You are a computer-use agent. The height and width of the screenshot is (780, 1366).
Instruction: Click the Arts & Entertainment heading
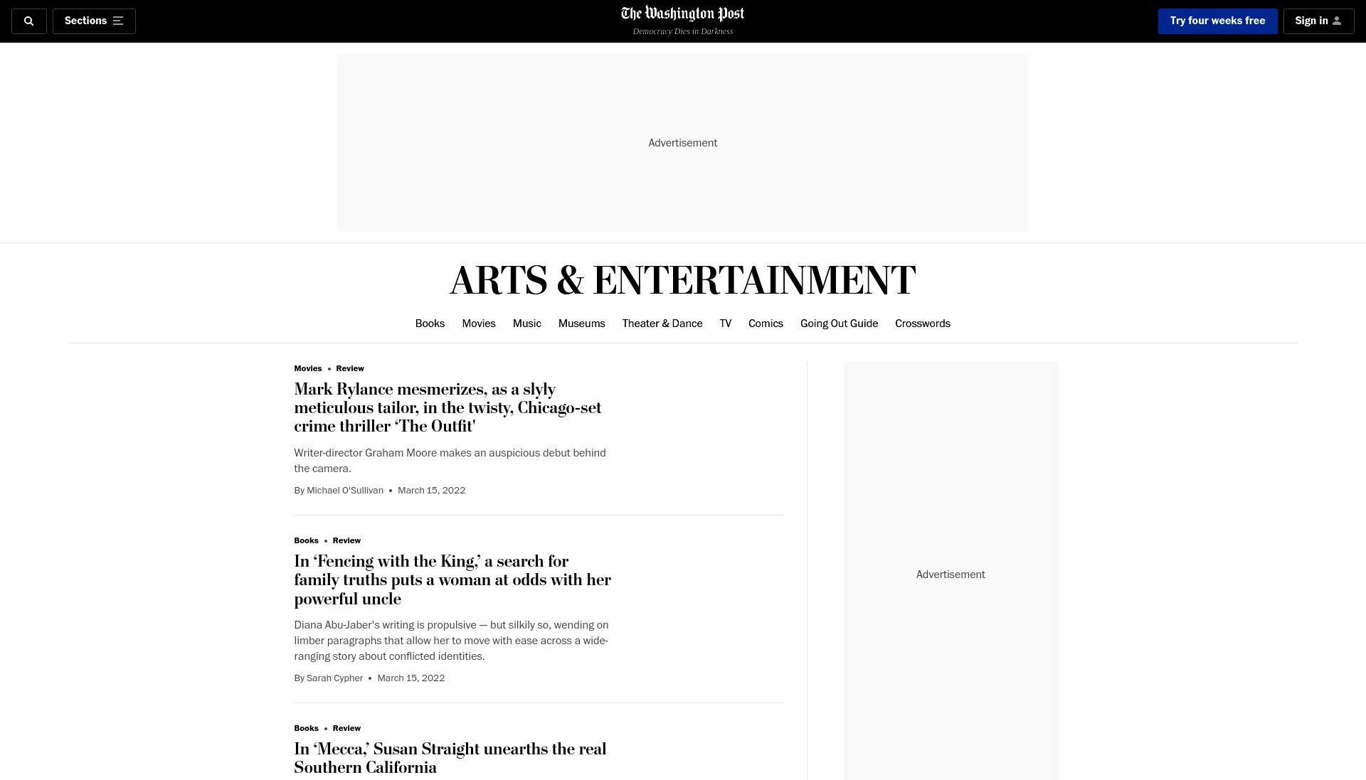[x=683, y=280]
